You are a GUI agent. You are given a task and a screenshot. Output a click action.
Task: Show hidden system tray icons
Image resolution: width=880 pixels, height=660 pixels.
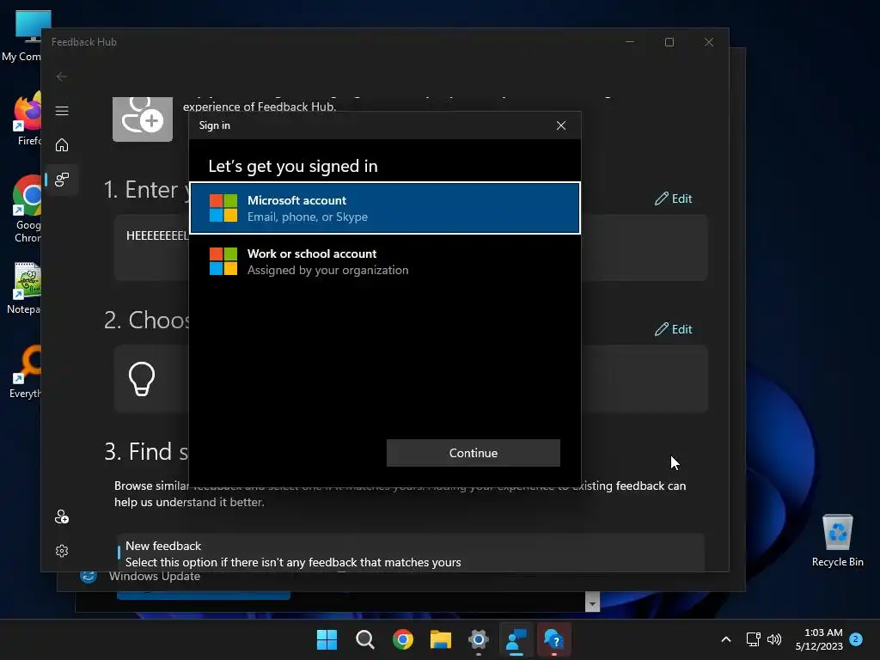tap(725, 639)
